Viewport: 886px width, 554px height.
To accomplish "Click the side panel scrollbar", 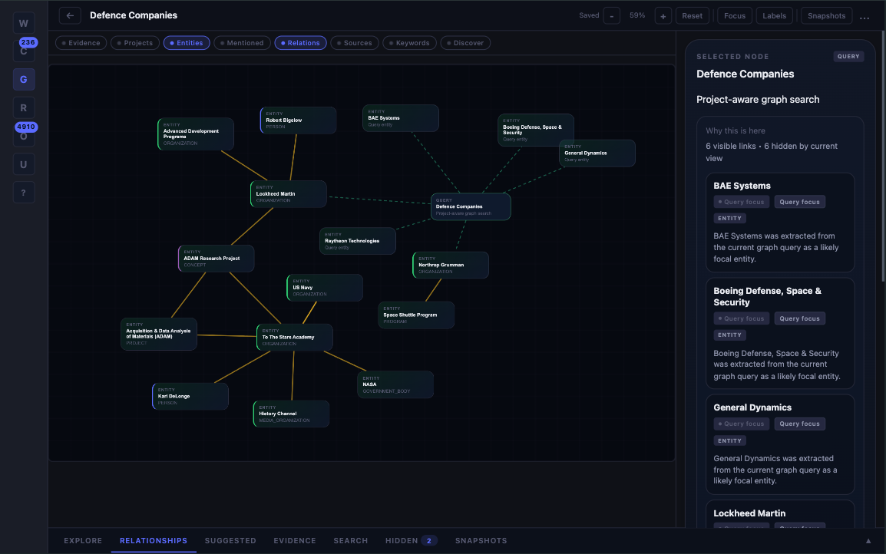I will [883, 158].
